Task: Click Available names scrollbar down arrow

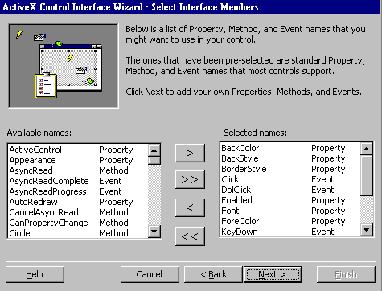Action: pos(154,232)
